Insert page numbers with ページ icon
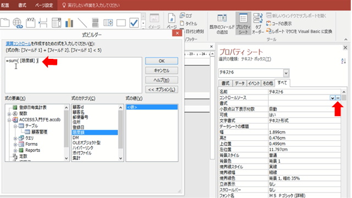 pyautogui.click(x=172, y=21)
